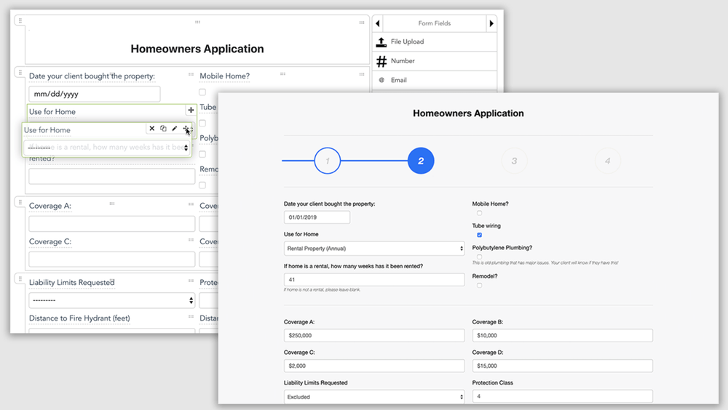
Task: Duplicate the Use for Home field
Action: [163, 129]
